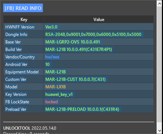
Task: Click the Value column header
Action: (99, 19)
